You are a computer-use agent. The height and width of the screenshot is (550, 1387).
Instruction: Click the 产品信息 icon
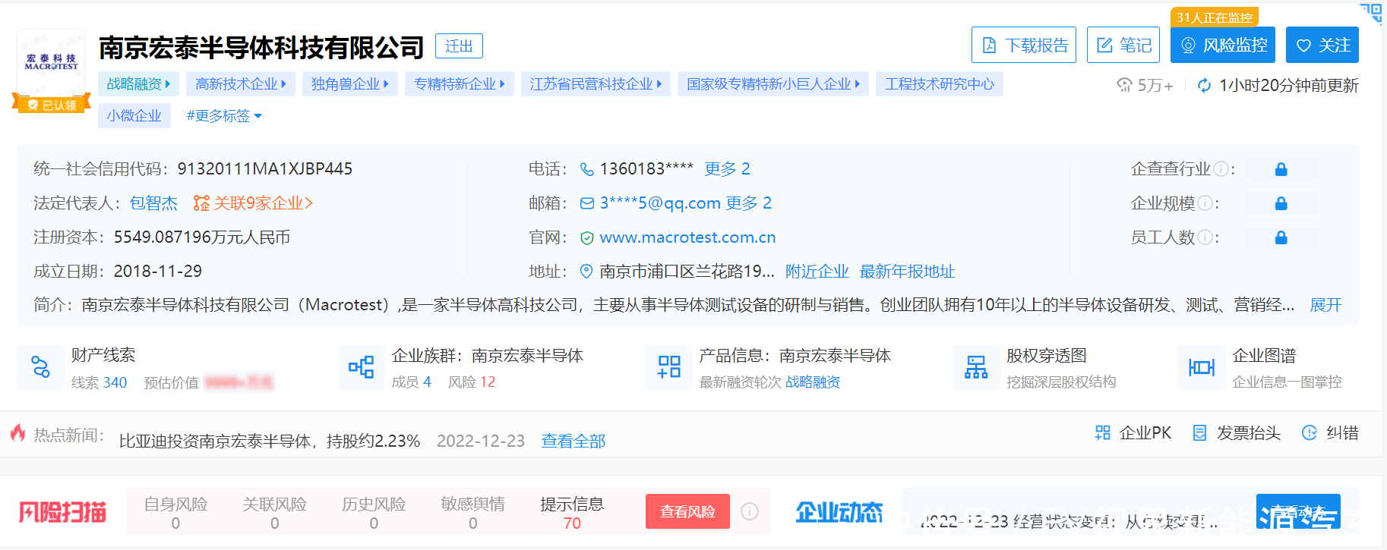pyautogui.click(x=668, y=367)
